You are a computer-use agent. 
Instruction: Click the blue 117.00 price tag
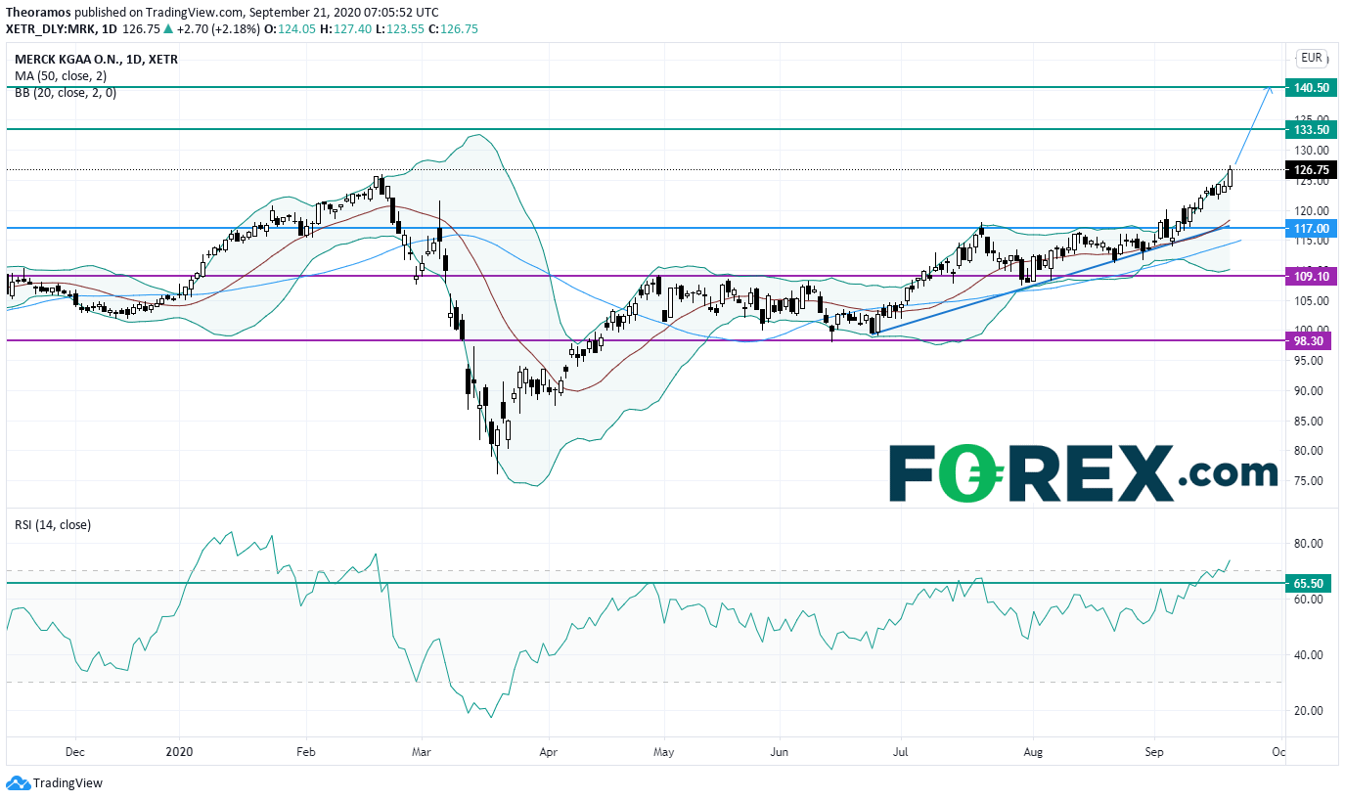(x=1311, y=228)
